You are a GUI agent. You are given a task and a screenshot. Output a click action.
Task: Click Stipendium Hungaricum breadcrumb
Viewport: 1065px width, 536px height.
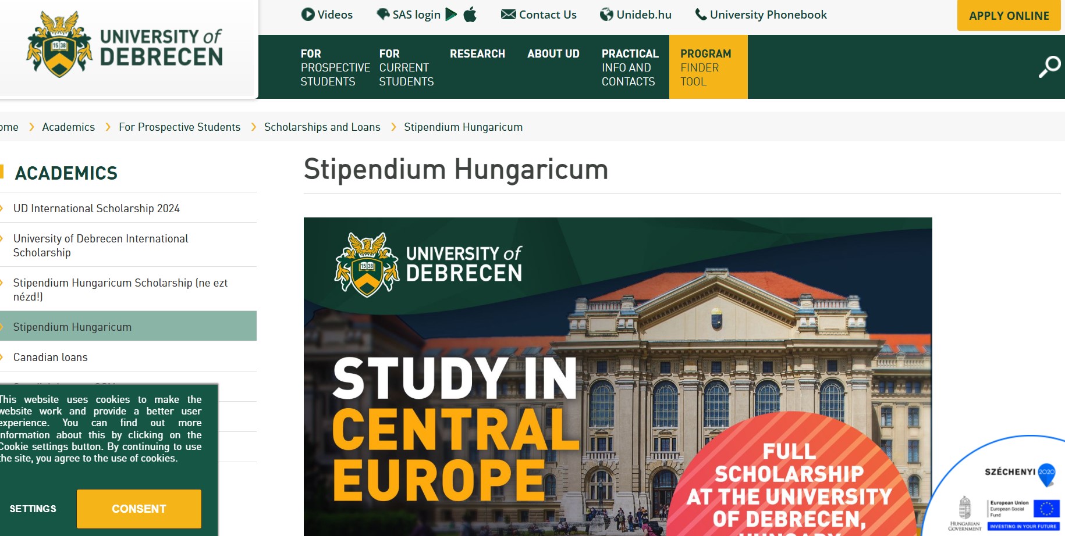pyautogui.click(x=463, y=127)
